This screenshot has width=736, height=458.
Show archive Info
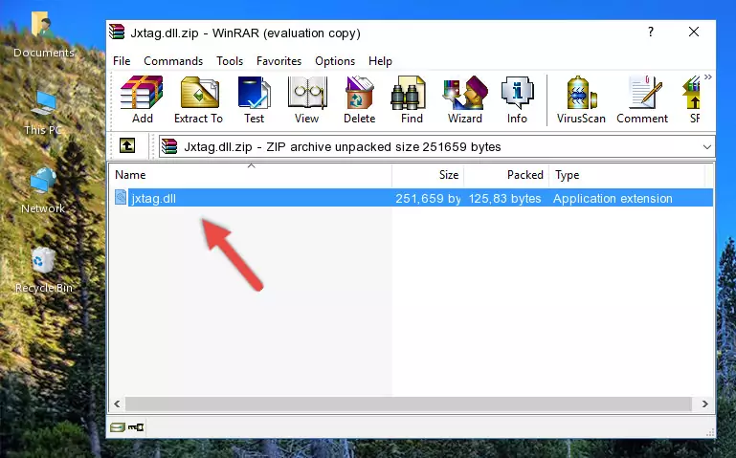point(517,99)
